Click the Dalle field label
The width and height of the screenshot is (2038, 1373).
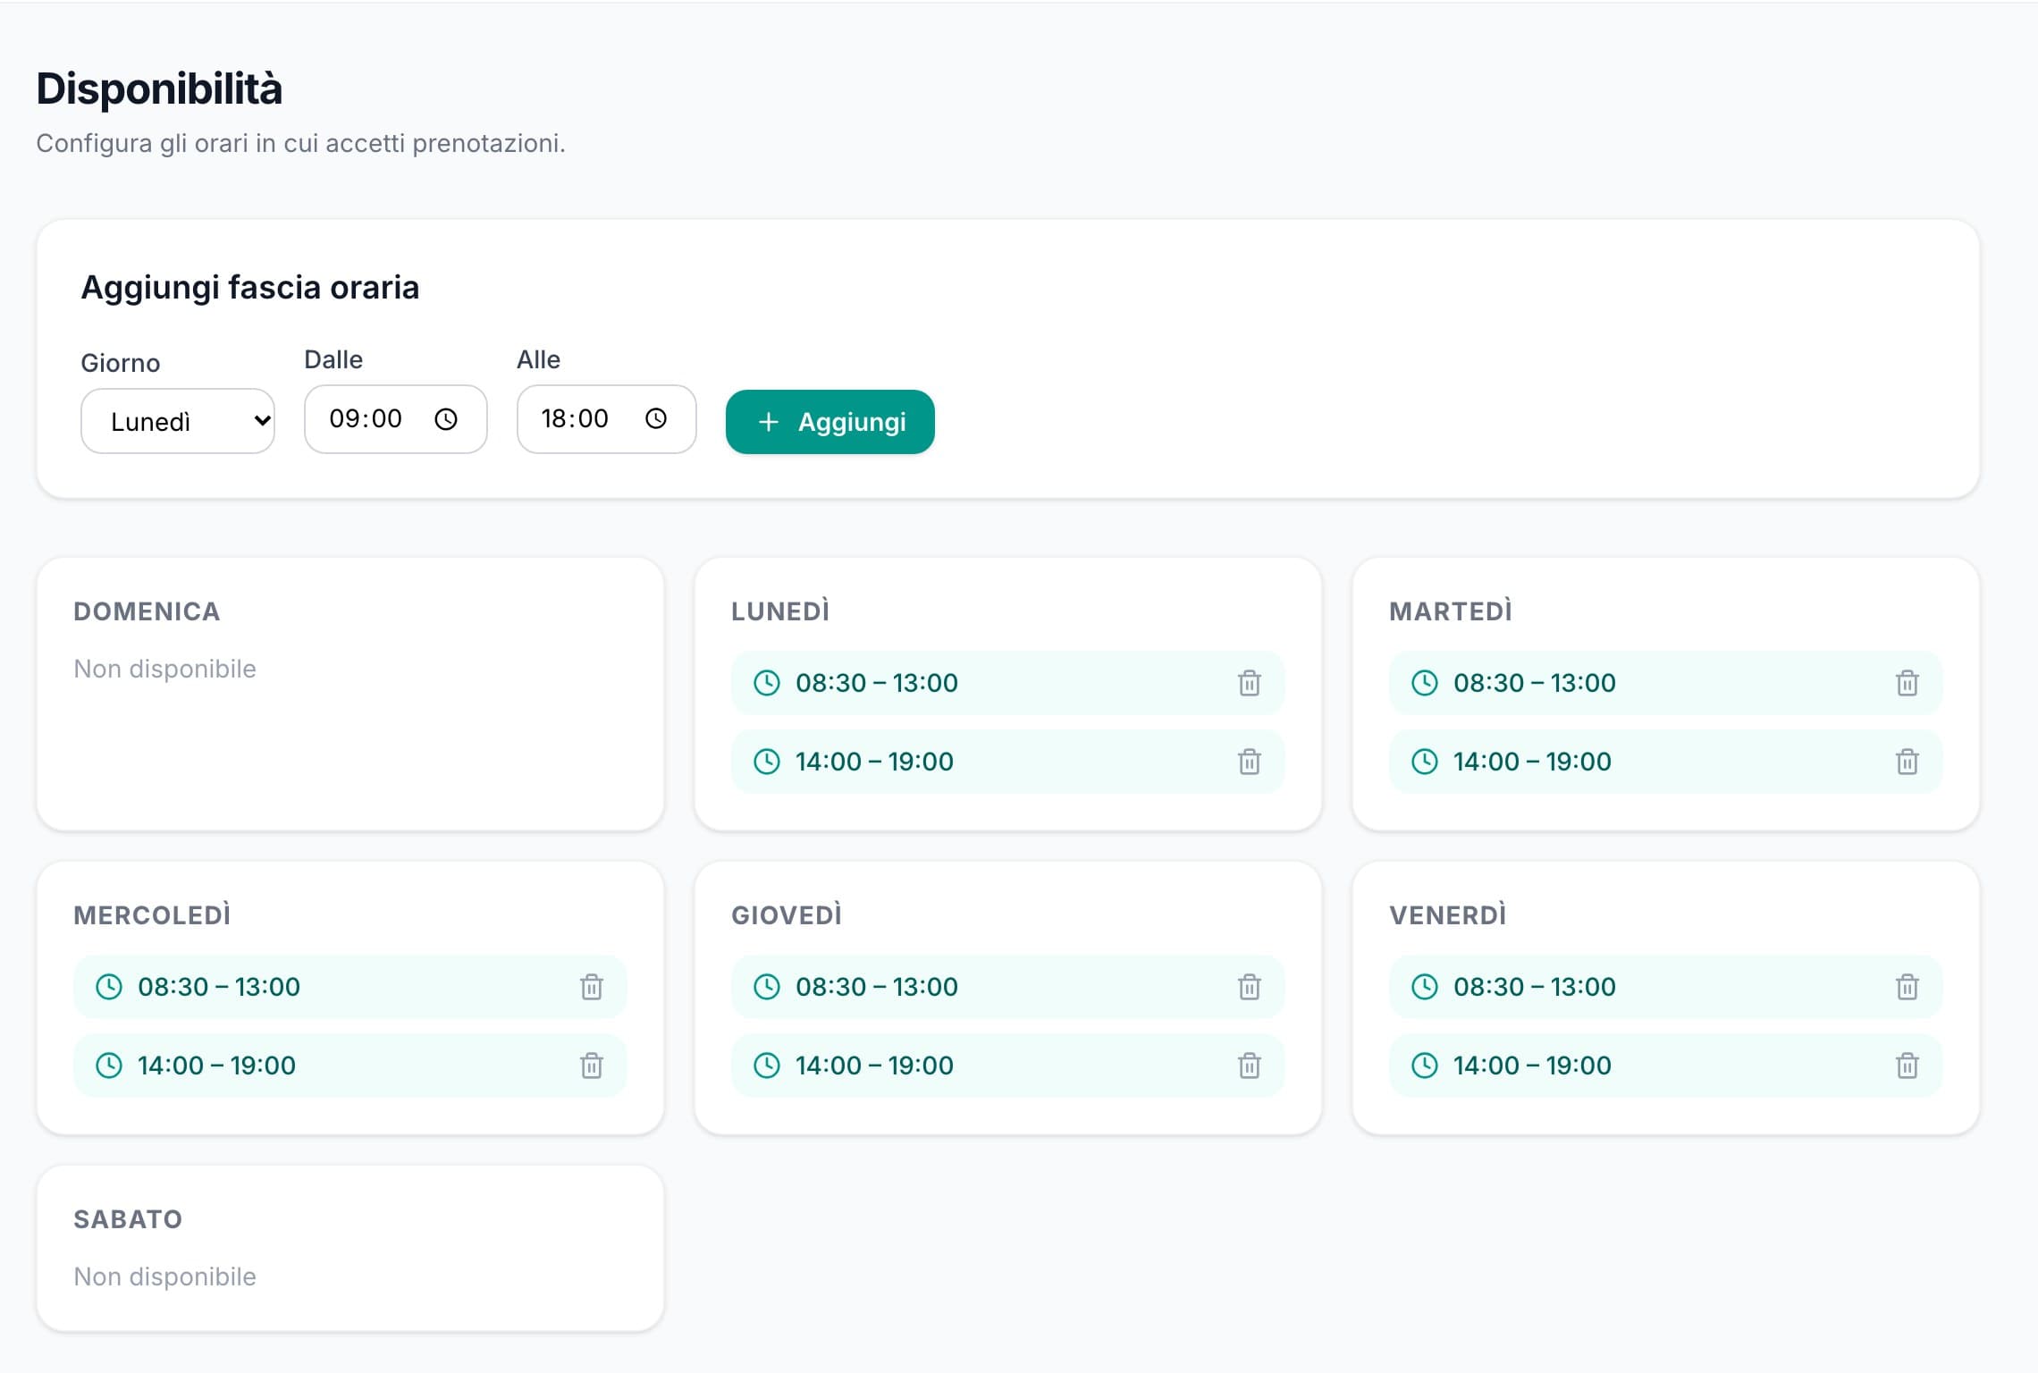click(333, 359)
